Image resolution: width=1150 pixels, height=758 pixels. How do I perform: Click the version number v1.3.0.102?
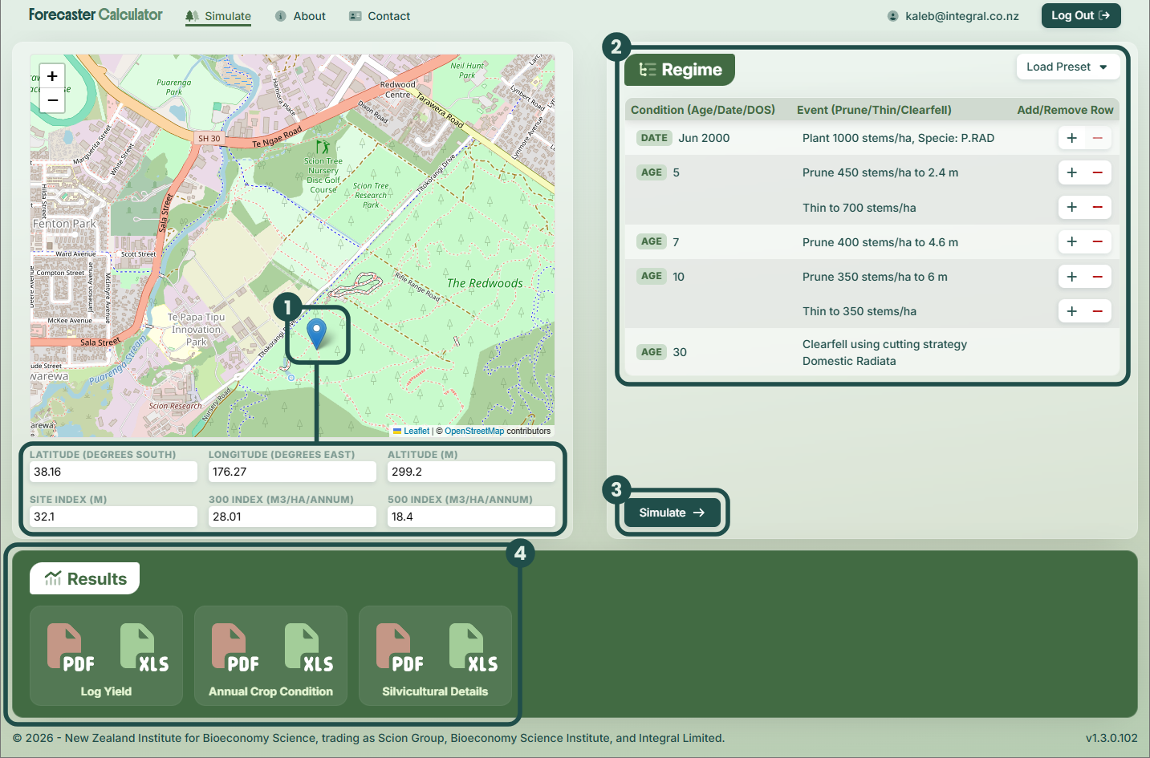click(1111, 738)
